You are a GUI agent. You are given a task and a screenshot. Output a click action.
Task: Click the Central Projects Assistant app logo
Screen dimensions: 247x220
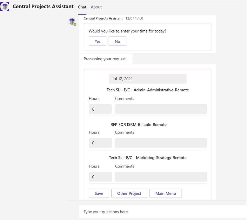point(5,6)
